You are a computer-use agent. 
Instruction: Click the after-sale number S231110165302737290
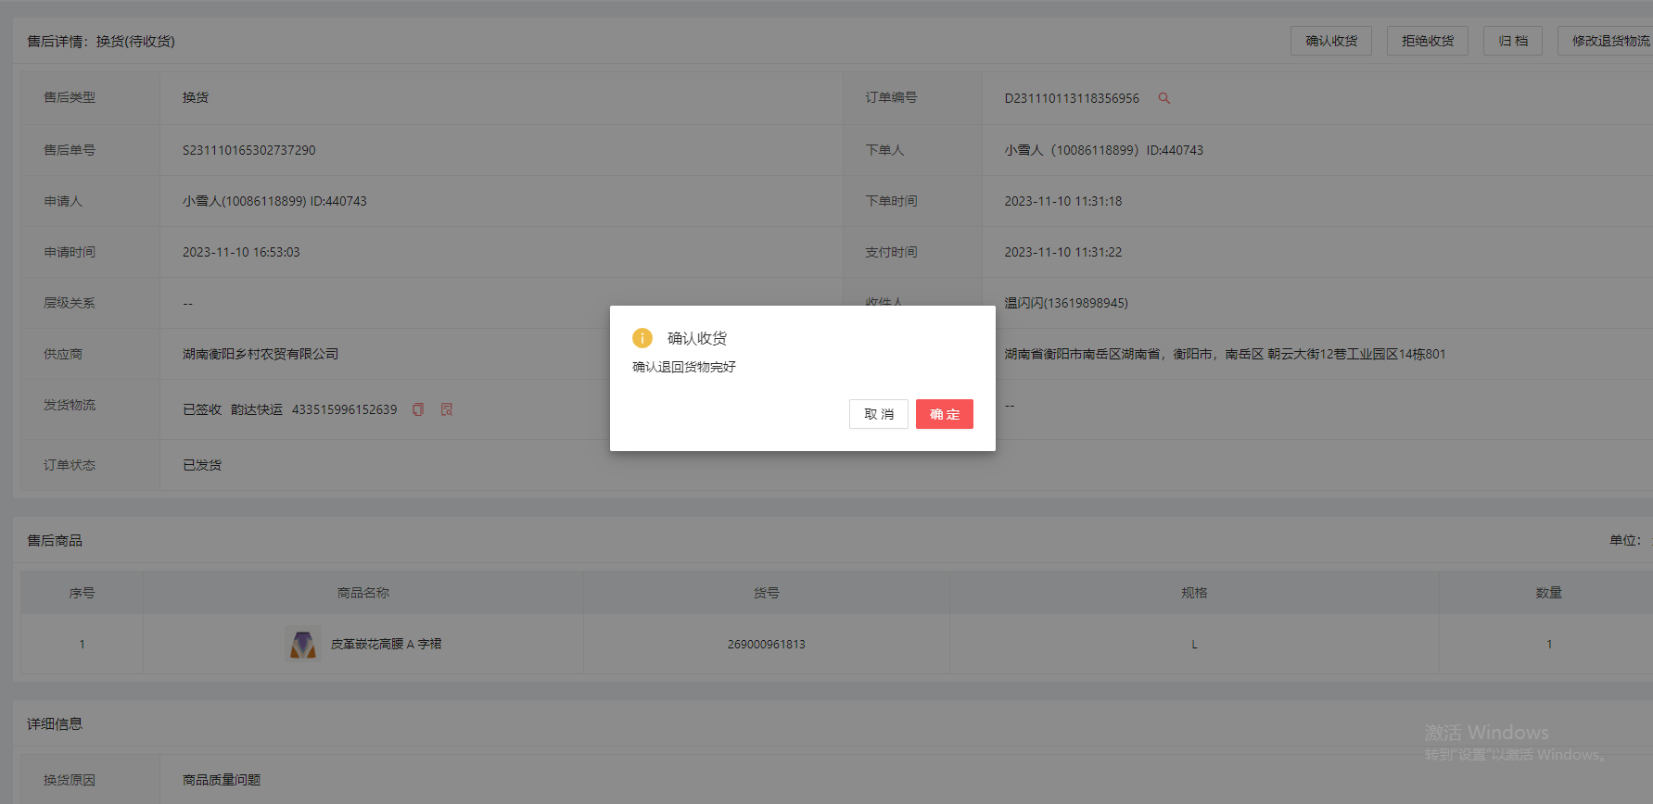click(248, 150)
